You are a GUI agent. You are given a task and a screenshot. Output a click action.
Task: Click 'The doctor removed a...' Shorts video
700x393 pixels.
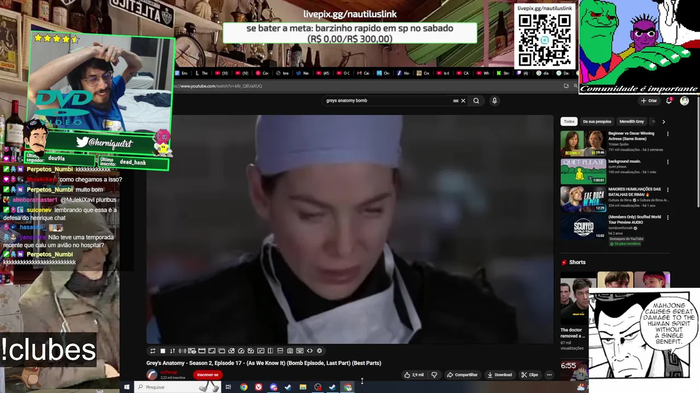574,311
